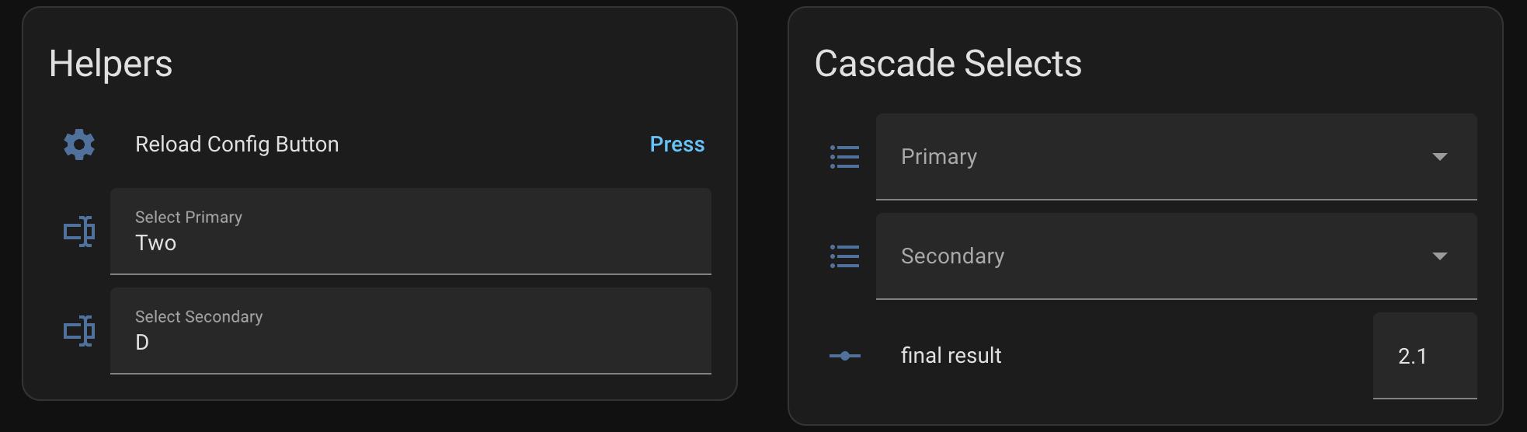Open the Primary dropdown arrow

point(1439,157)
